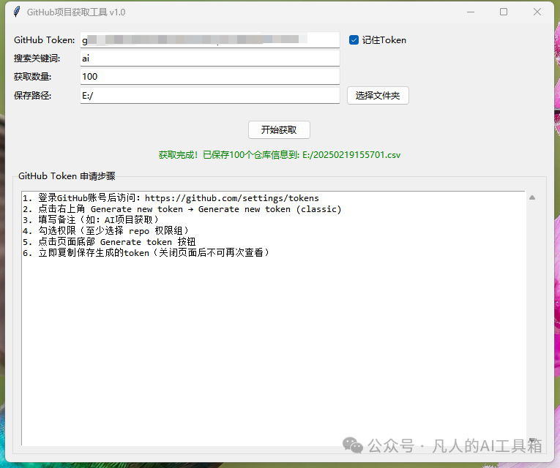This screenshot has width=560, height=468.
Task: Click the scrollbar up arrow in steps box
Action: tap(532, 197)
